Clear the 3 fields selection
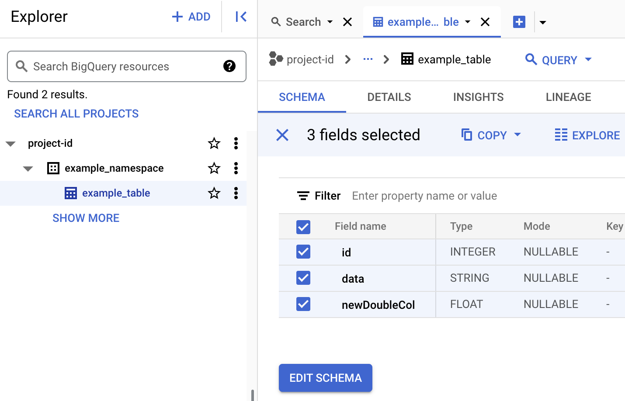 (x=282, y=135)
